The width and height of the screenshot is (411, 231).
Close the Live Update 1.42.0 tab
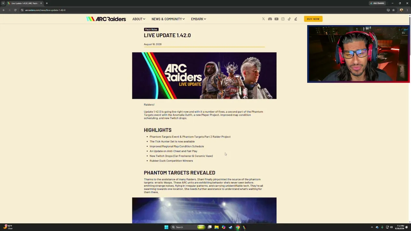tap(41, 3)
